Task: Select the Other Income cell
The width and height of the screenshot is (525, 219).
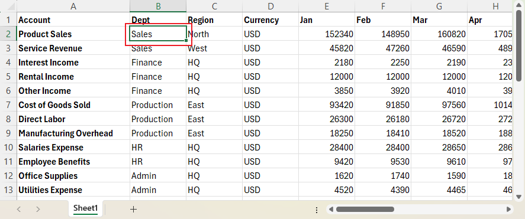Action: pyautogui.click(x=73, y=91)
